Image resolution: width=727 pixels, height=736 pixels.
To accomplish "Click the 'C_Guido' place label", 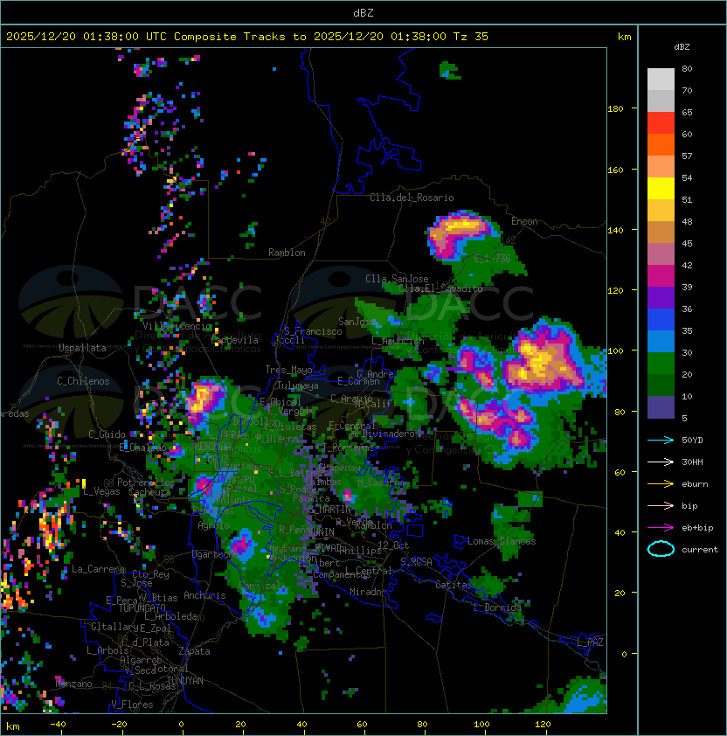I will (107, 434).
